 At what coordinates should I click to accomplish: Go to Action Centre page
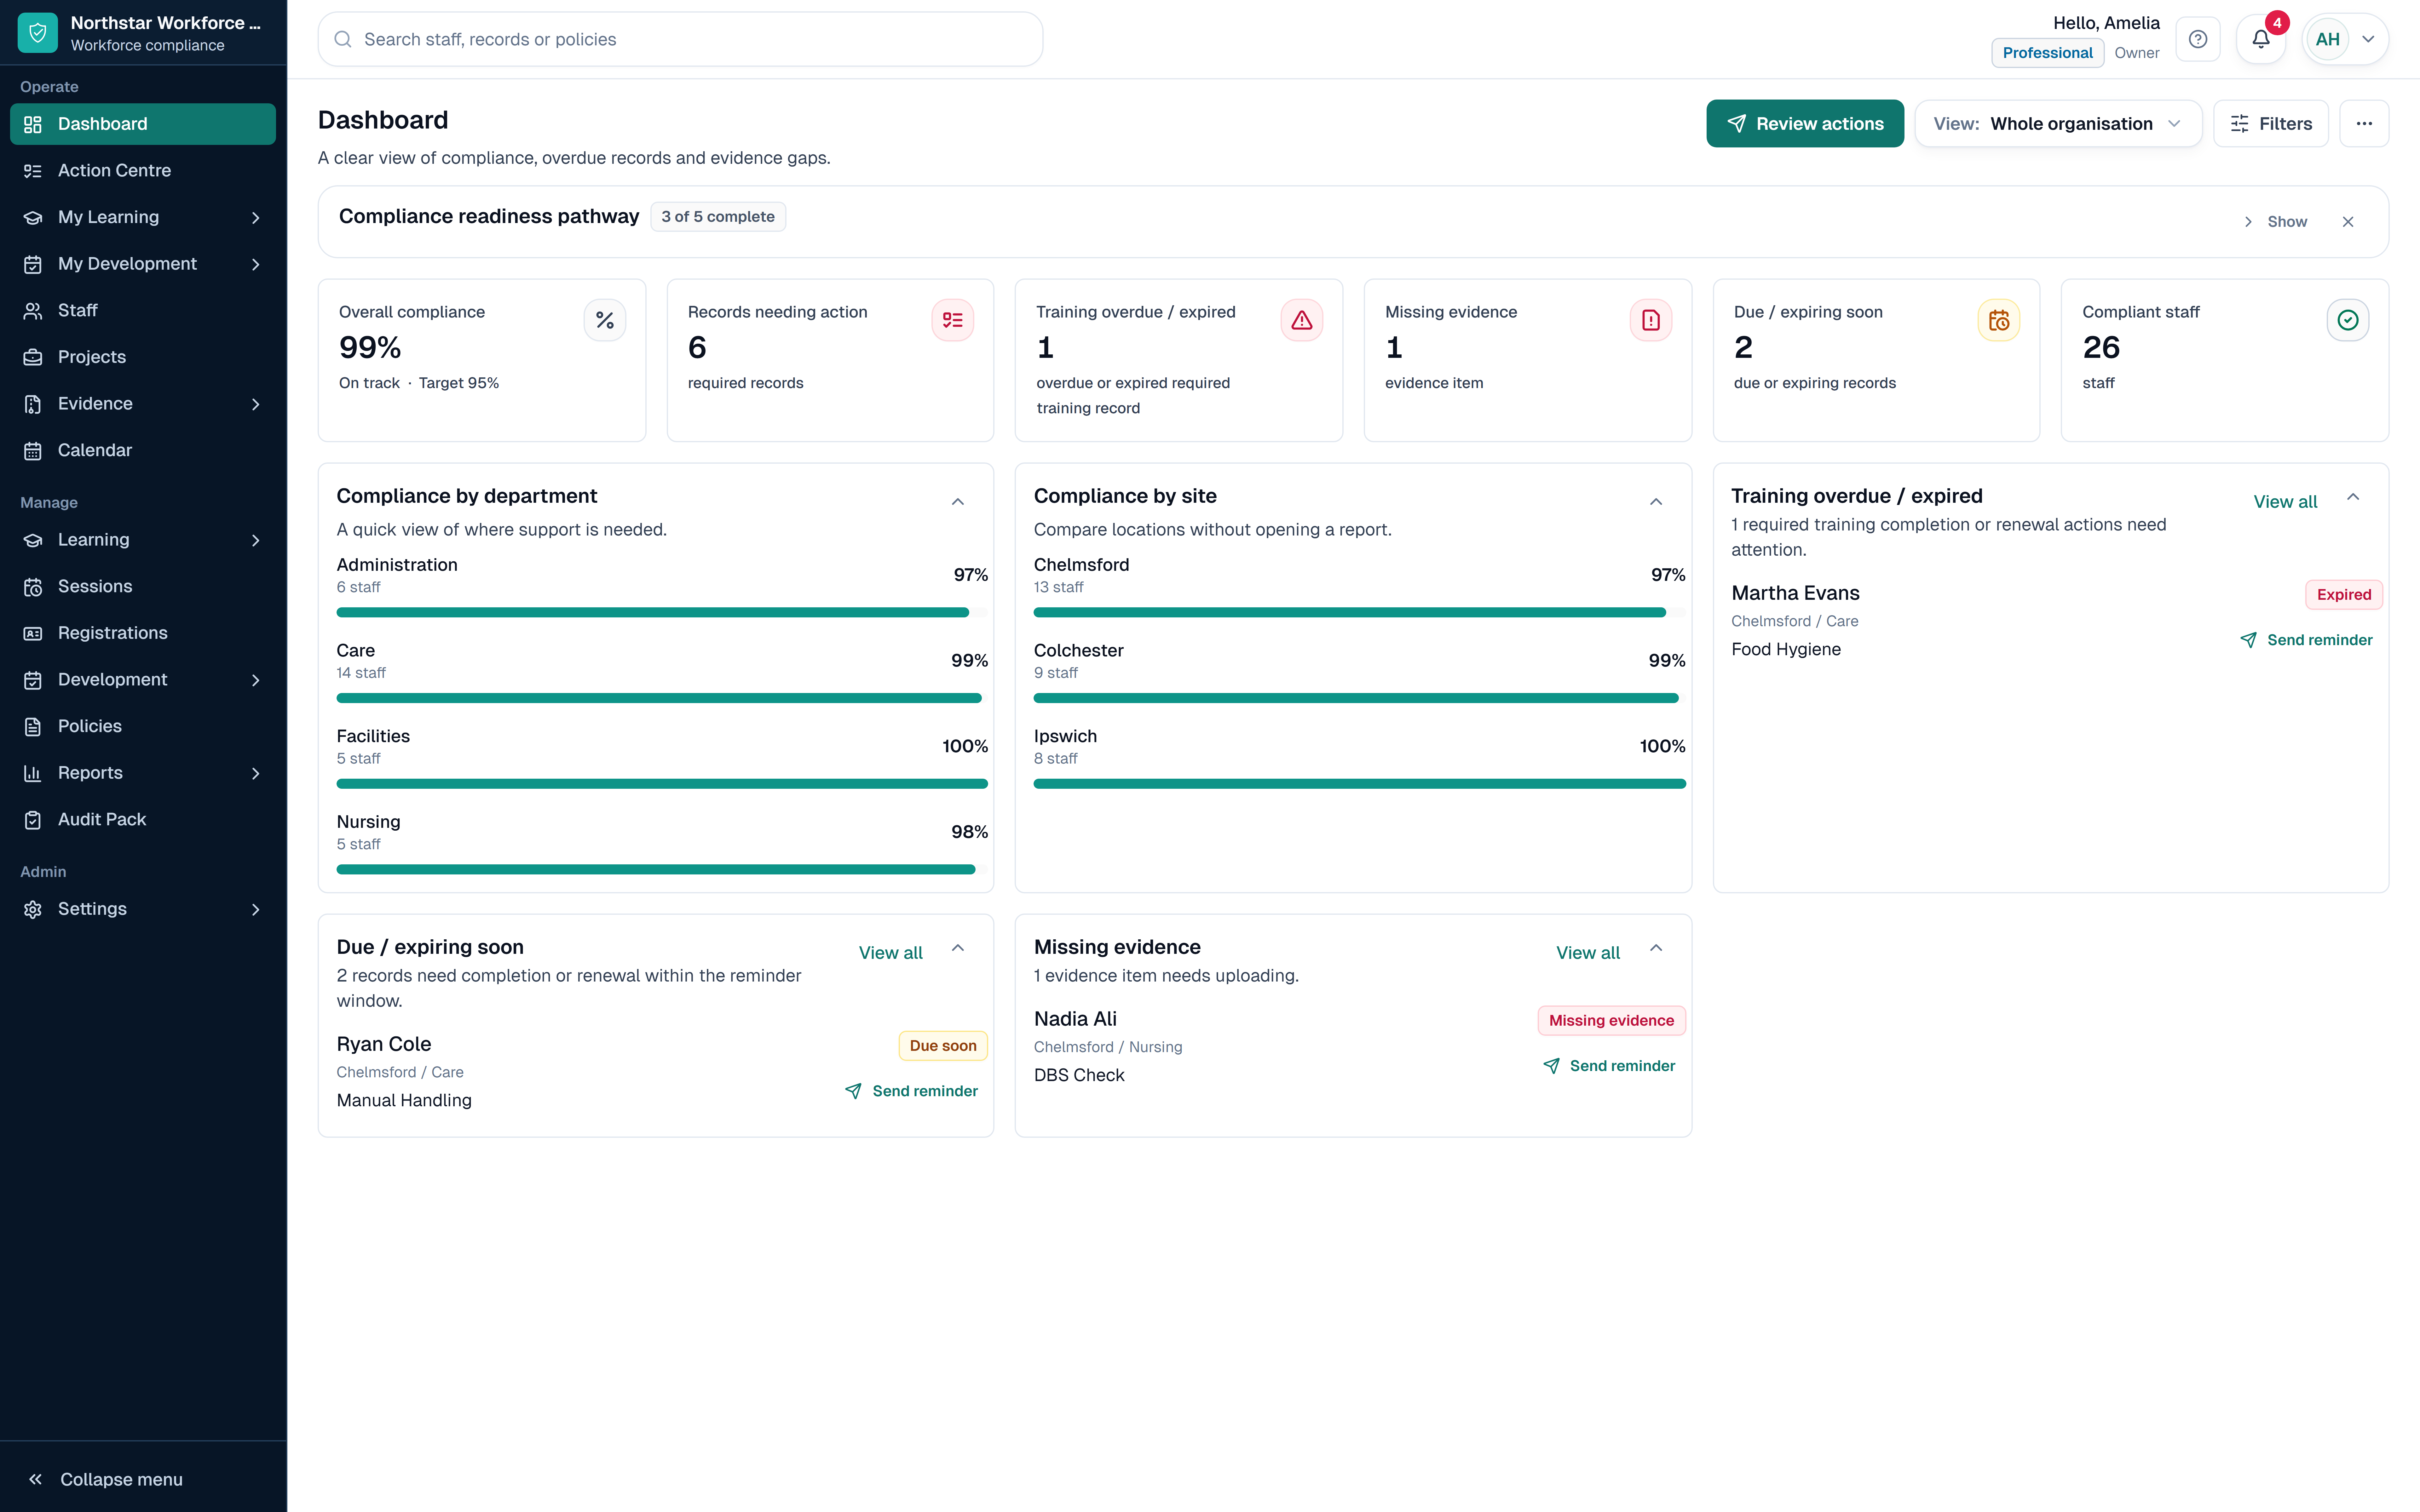click(x=143, y=171)
